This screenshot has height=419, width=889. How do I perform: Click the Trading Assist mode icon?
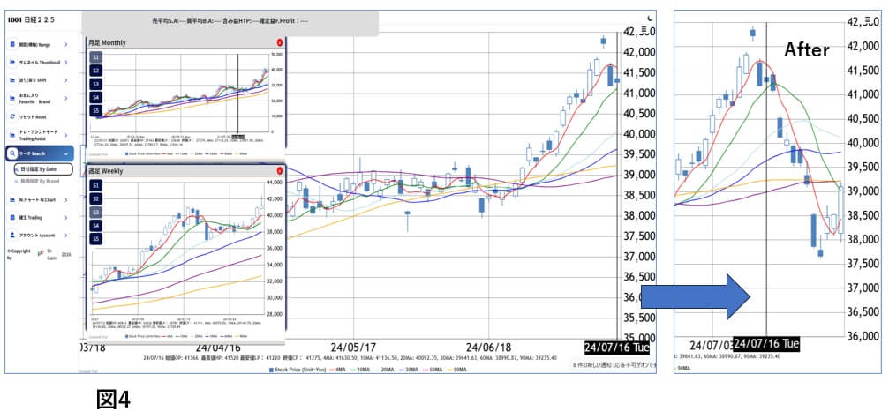click(x=12, y=135)
